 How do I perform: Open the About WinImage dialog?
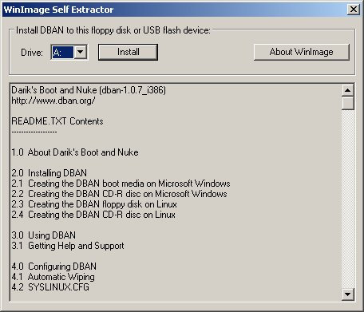point(301,52)
